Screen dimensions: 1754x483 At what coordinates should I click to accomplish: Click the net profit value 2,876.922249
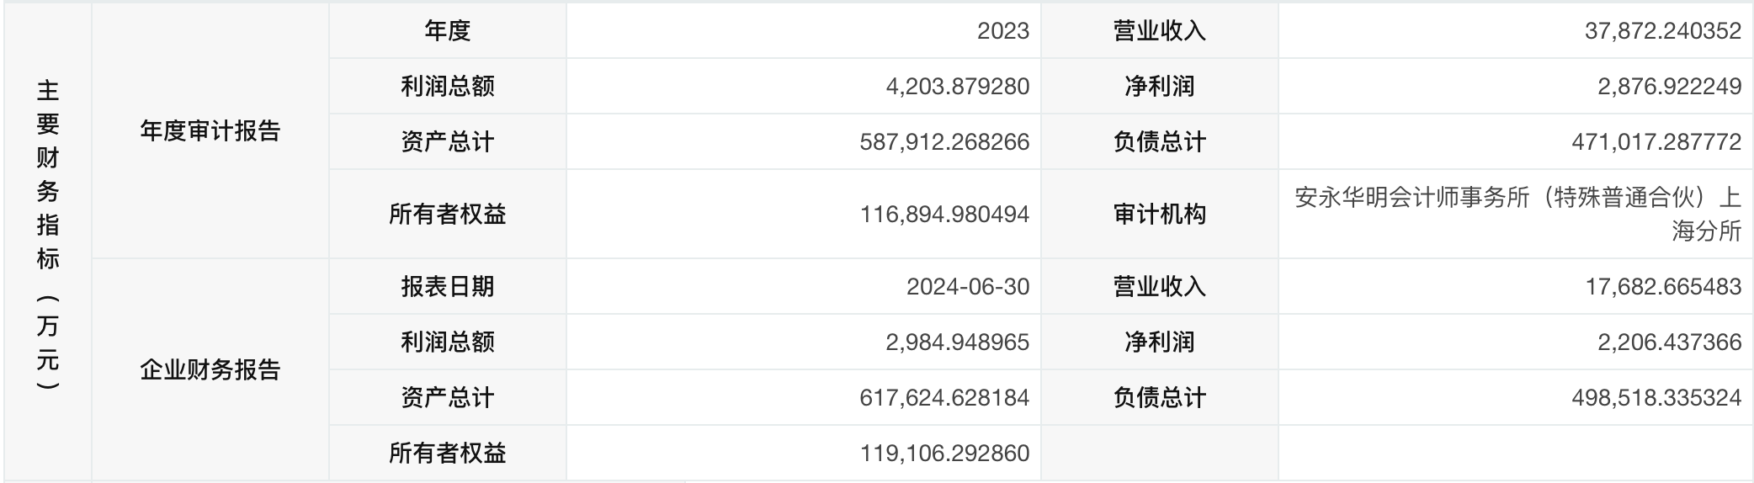pos(1669,87)
